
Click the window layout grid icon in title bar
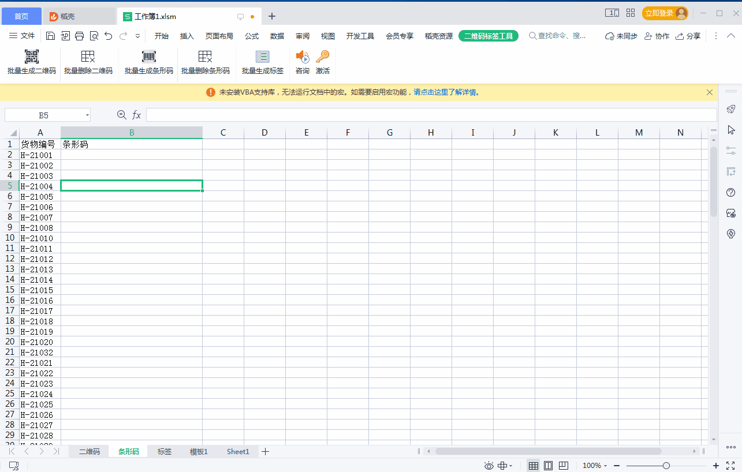coord(631,13)
